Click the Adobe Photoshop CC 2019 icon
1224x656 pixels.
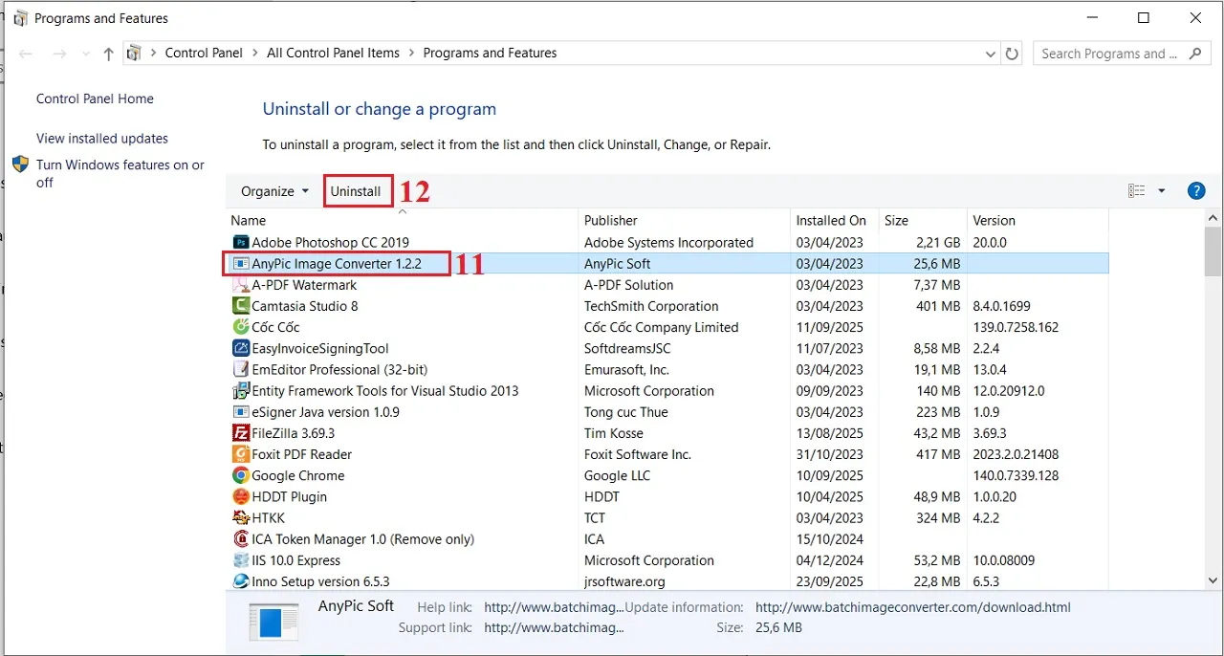[x=241, y=243]
